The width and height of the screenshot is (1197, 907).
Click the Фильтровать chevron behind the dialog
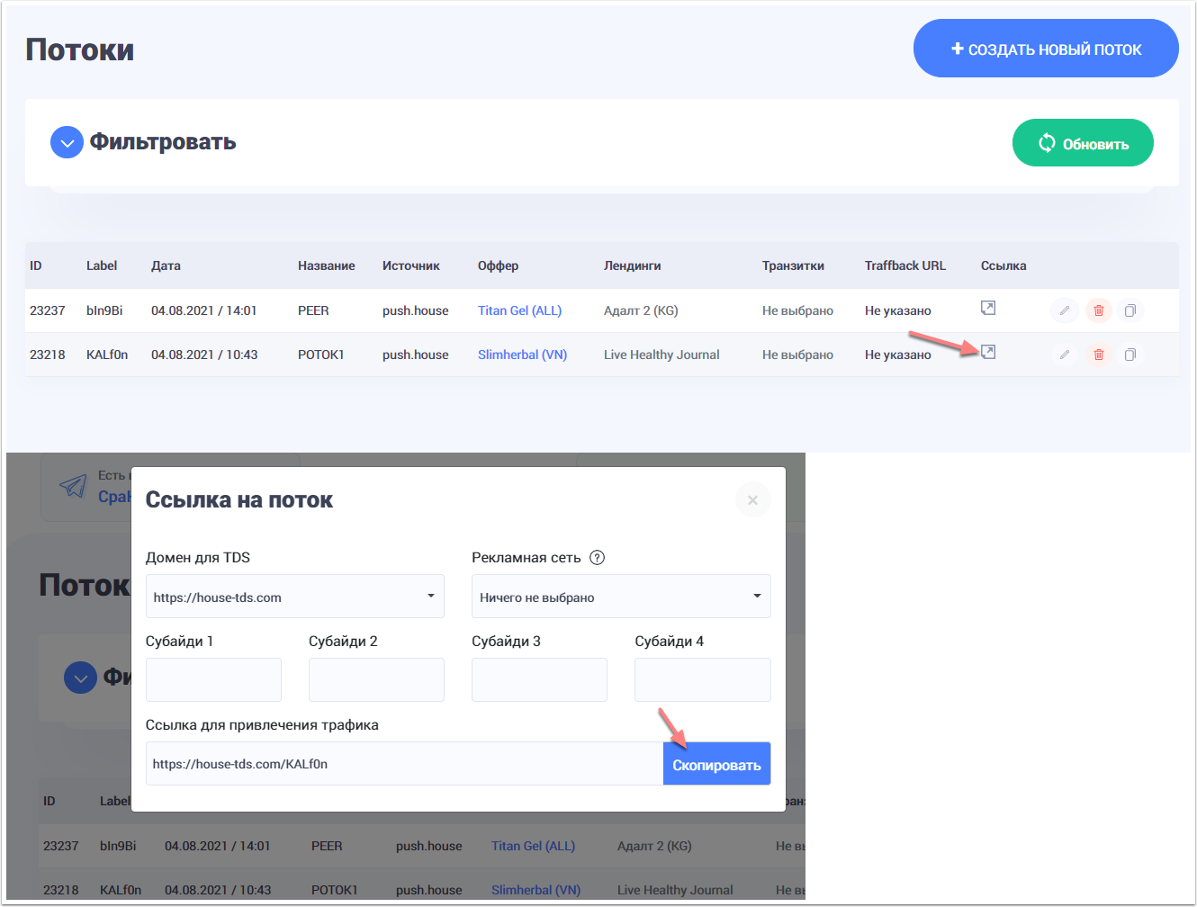(x=80, y=678)
